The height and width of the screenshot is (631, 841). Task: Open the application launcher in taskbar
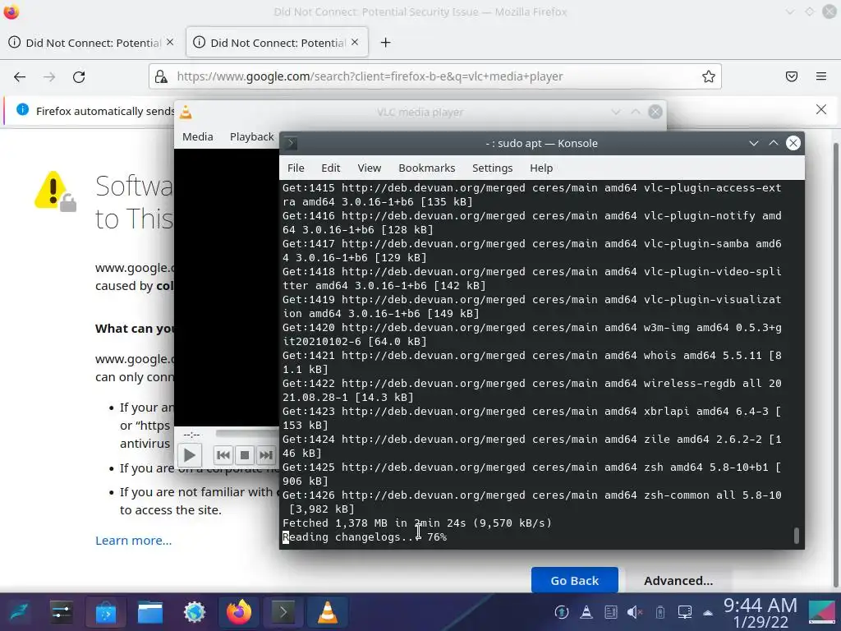[x=18, y=612]
